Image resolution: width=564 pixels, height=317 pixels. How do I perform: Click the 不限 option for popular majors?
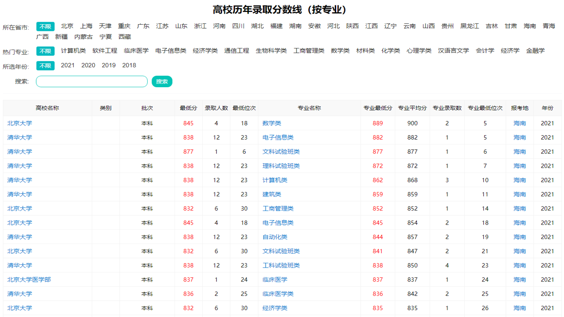[x=45, y=51]
